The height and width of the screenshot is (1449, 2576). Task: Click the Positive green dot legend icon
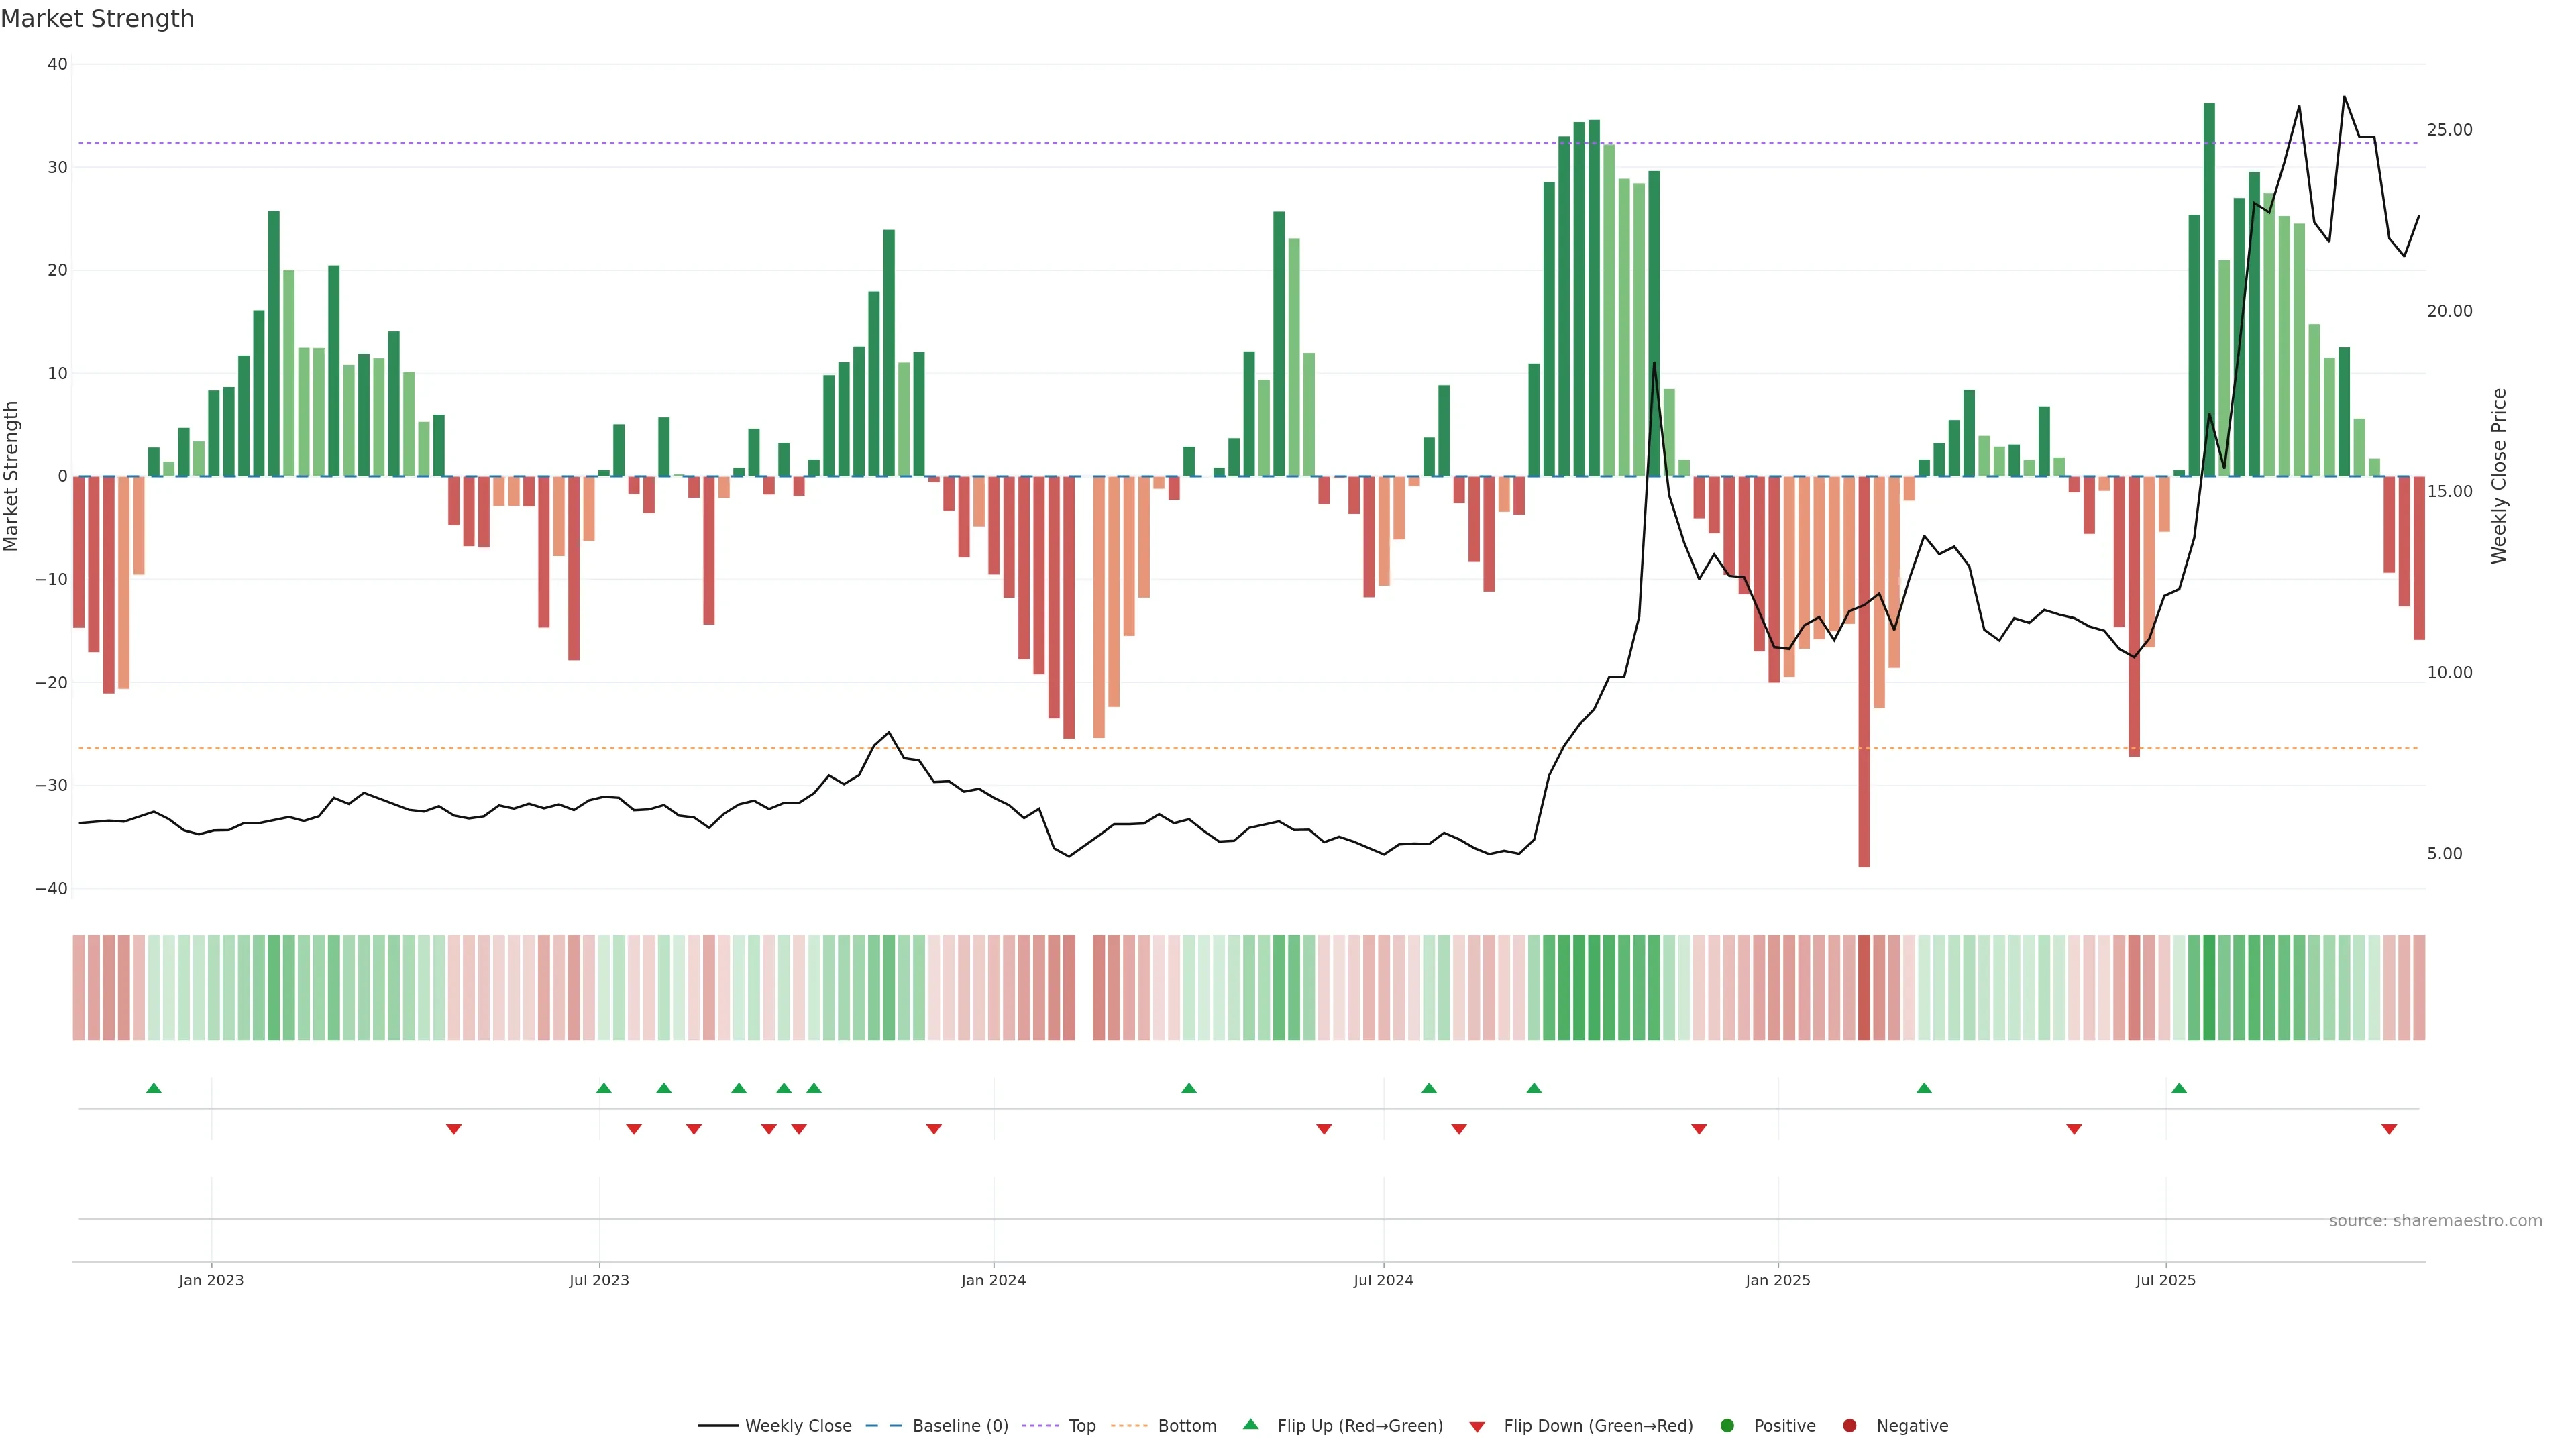click(x=1727, y=1426)
